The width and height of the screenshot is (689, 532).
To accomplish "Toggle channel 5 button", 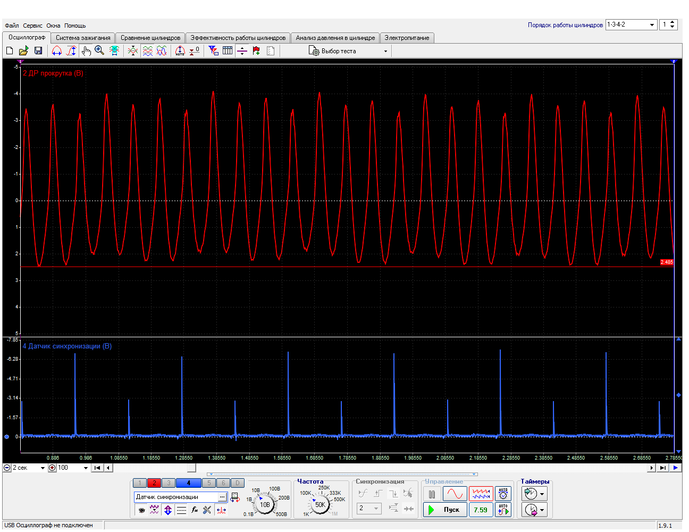I will click(x=209, y=483).
